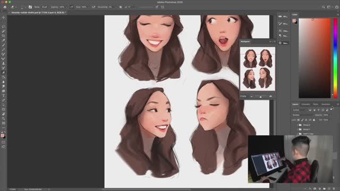
Task: Click the delete layer trash icon
Action: click(334, 189)
